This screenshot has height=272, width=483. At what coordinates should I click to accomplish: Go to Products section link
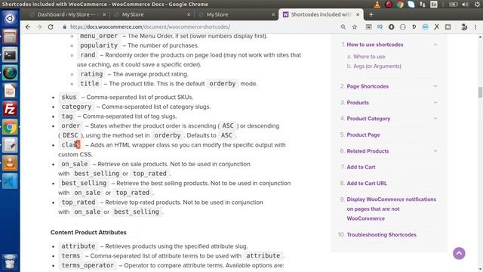(x=358, y=103)
